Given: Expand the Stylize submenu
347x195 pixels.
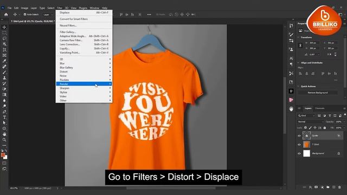Looking at the screenshot, I should point(84,92).
